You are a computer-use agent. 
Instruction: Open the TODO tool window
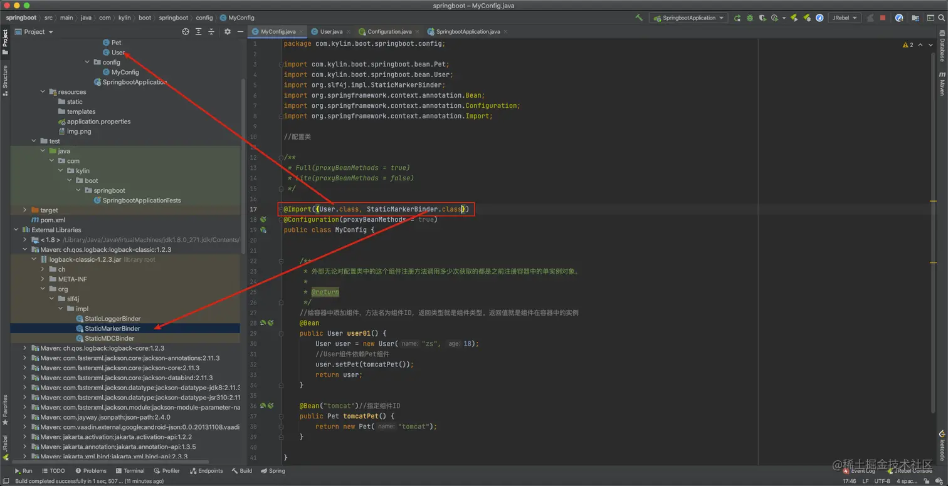coord(53,471)
